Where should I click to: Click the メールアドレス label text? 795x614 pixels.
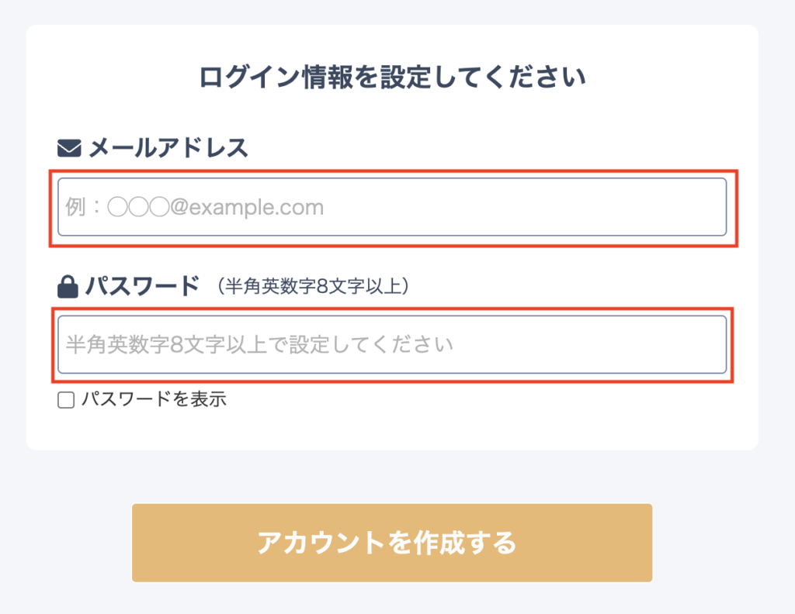168,147
